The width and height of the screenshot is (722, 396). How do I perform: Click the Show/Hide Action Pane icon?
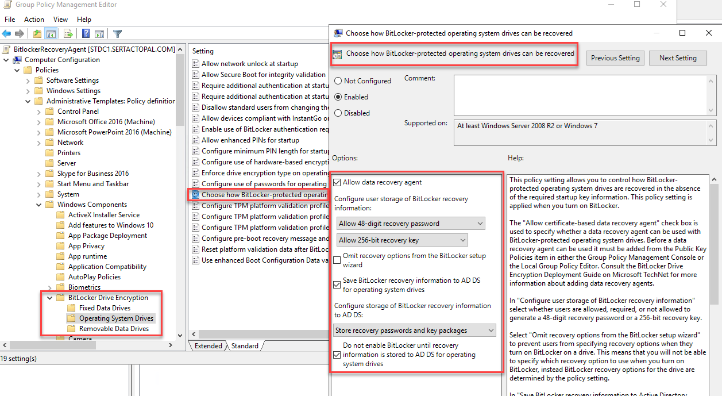coord(98,34)
